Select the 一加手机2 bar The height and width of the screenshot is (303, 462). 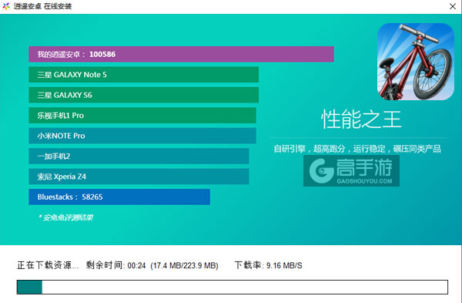[139, 156]
